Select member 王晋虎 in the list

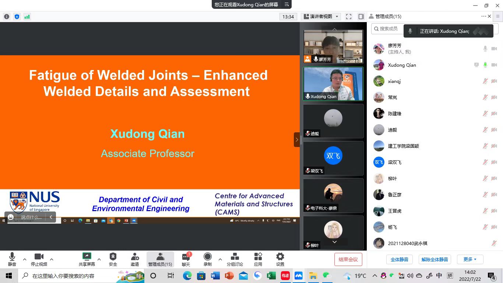click(435, 211)
